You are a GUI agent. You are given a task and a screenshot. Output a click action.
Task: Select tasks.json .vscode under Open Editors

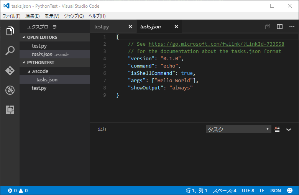tap(55, 54)
